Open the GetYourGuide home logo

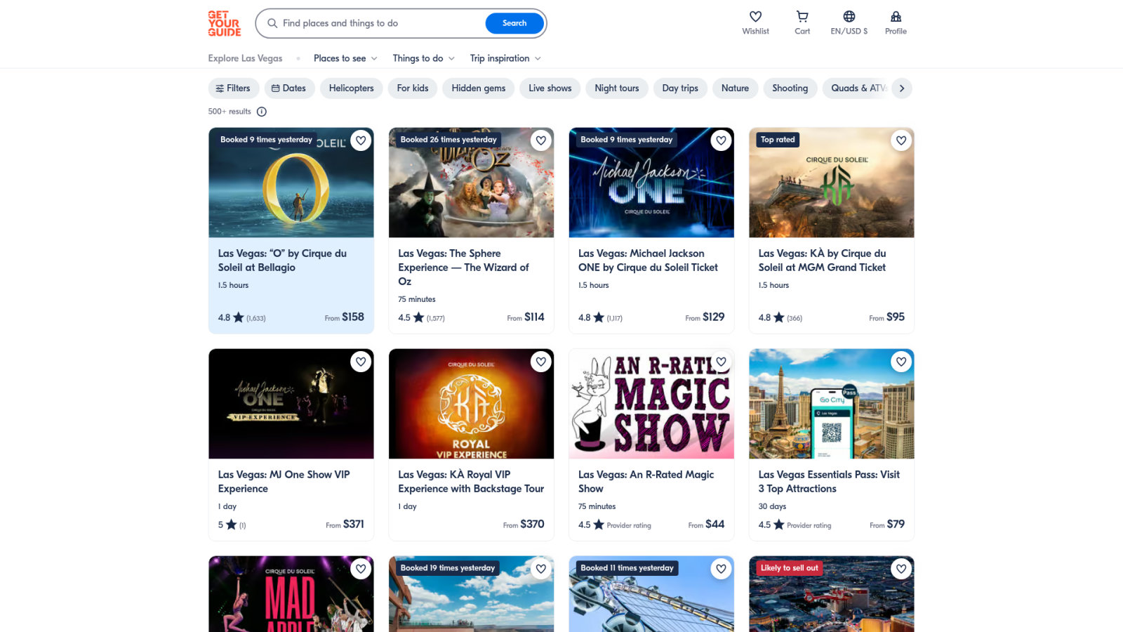tap(225, 23)
